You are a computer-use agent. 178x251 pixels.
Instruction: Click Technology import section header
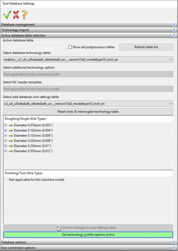[89, 30]
